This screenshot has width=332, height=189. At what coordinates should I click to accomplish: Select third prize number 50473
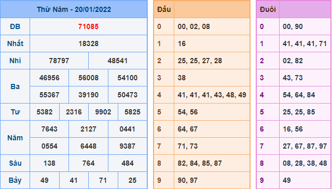tap(128, 95)
